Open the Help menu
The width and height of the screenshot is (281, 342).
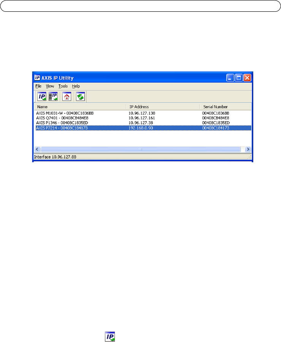(76, 86)
